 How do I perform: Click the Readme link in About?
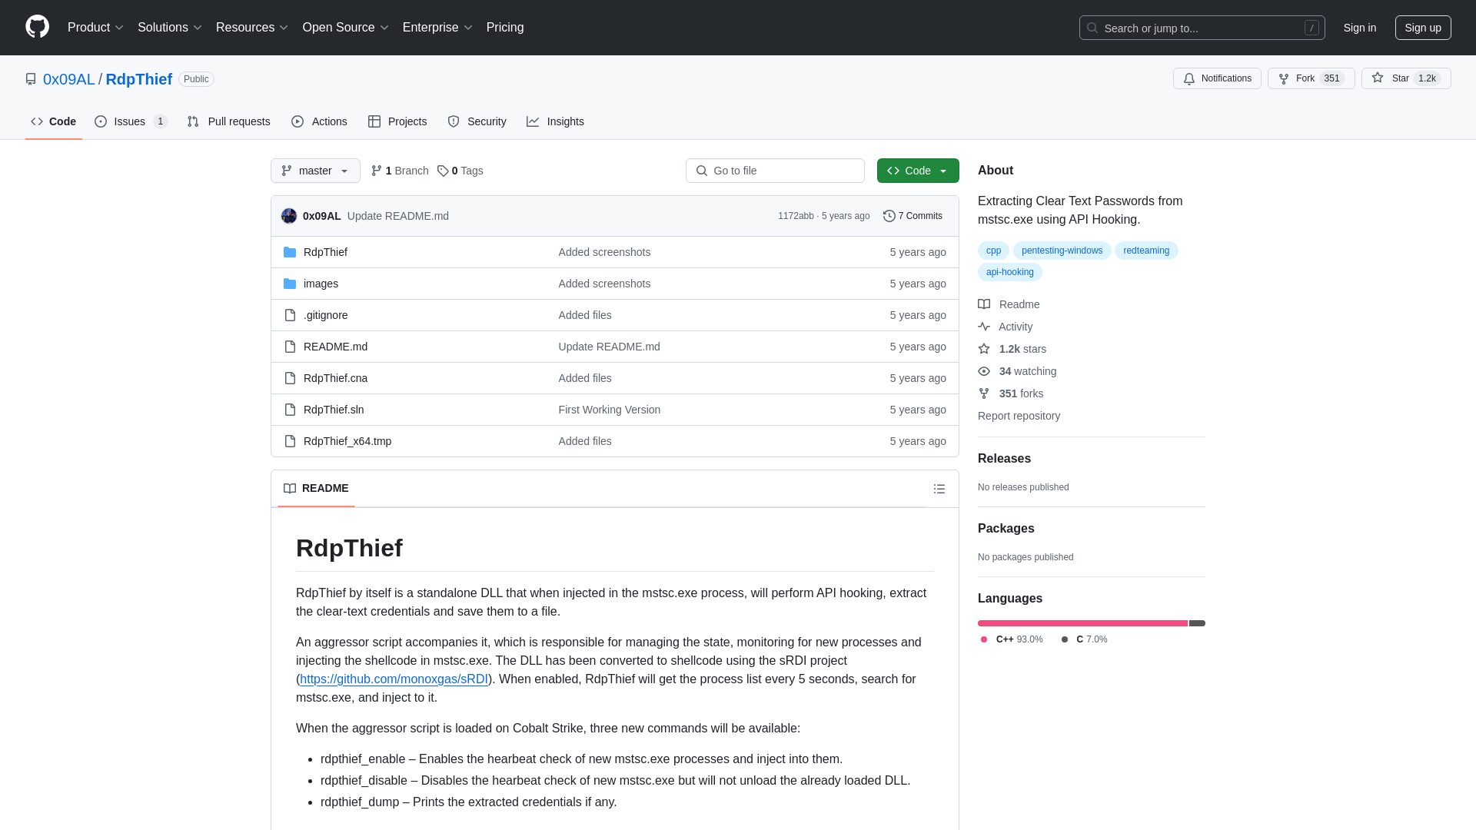point(1019,304)
